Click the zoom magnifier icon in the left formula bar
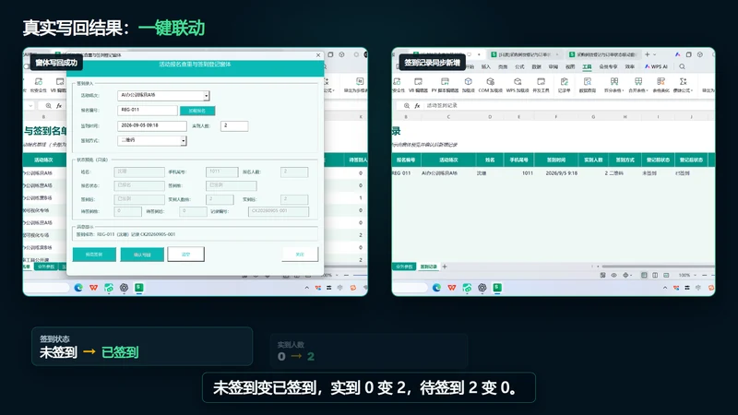 tap(48, 106)
